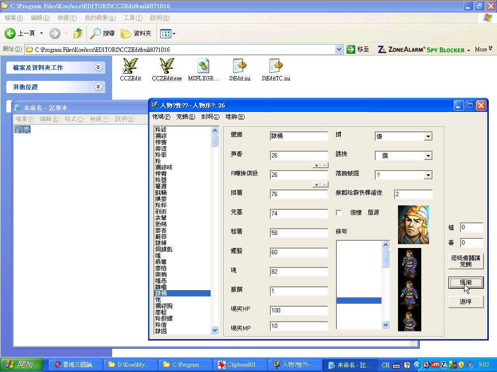Click the Explorer Back arrow button

11,33
